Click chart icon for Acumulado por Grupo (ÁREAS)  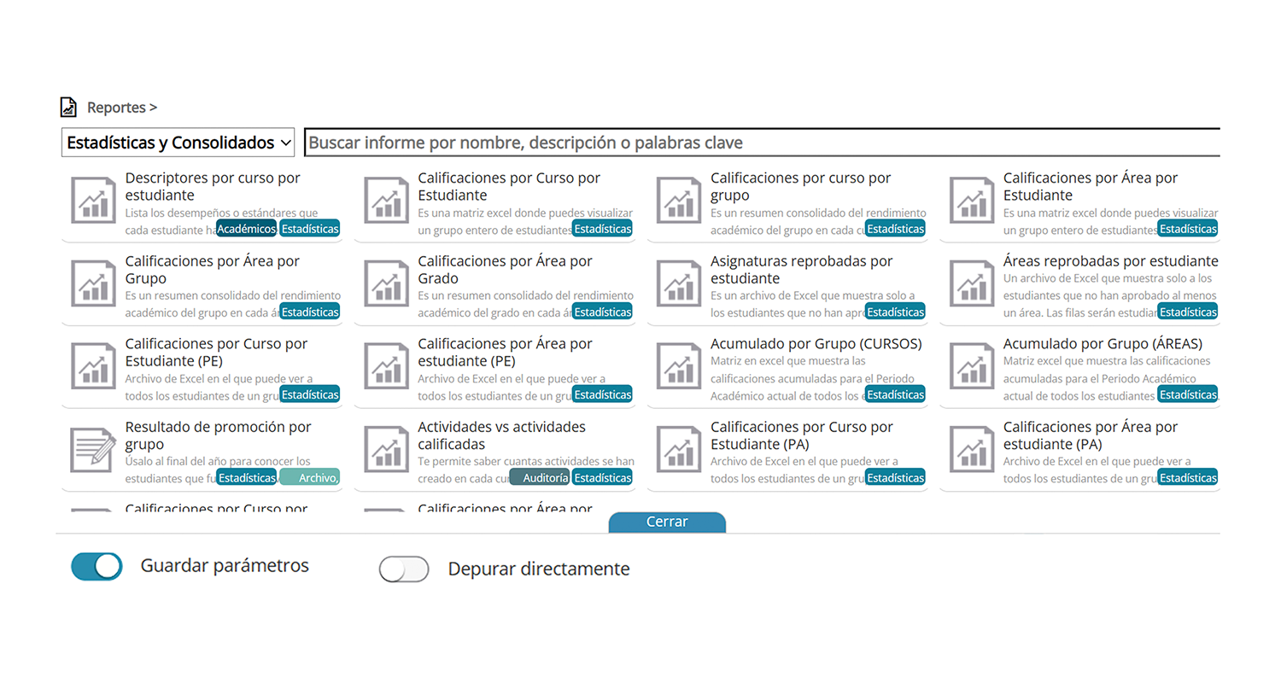(972, 366)
